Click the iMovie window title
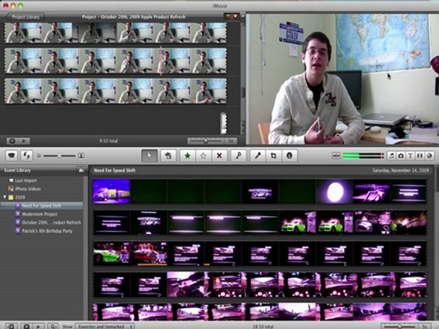This screenshot has height=329, width=439. (x=220, y=6)
